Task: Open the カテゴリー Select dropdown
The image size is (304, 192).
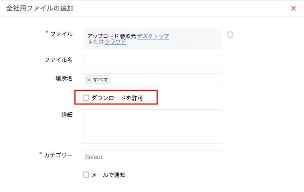Action: coord(152,157)
